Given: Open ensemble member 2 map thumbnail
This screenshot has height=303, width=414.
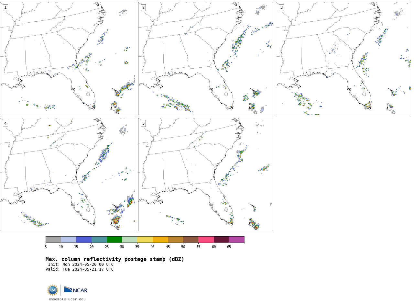Looking at the screenshot, I should 205,59.
